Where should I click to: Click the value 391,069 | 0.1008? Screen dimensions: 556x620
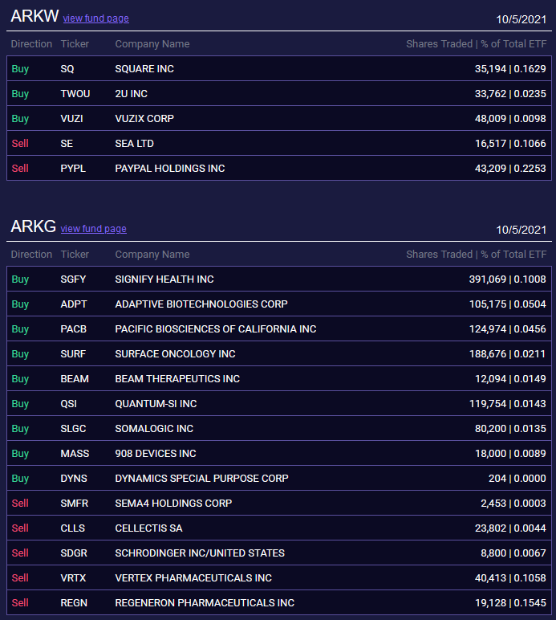click(x=507, y=279)
